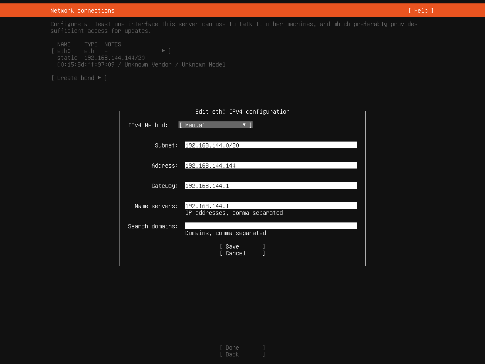Save the eth0 IPv4 configuration
Image resolution: width=485 pixels, height=364 pixels.
pyautogui.click(x=242, y=246)
